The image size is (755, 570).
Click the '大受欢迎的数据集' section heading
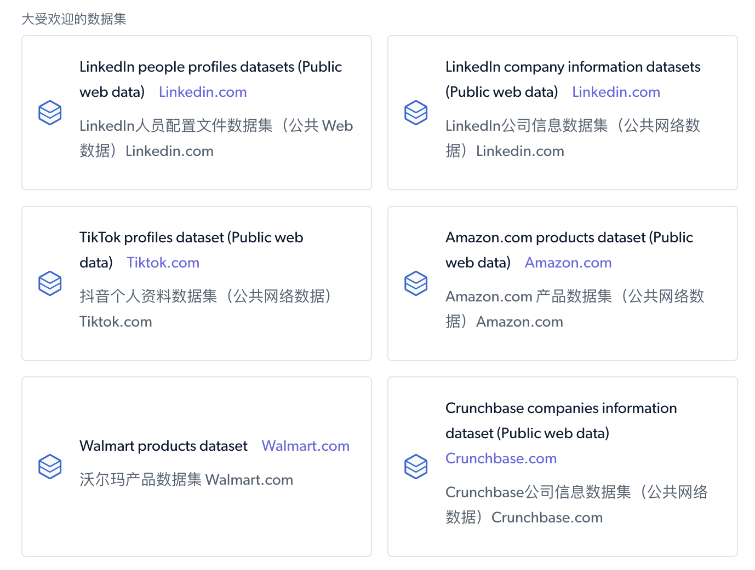coord(74,19)
